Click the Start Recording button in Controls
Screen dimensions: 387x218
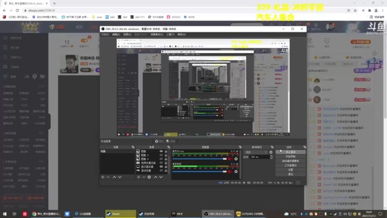(291, 156)
